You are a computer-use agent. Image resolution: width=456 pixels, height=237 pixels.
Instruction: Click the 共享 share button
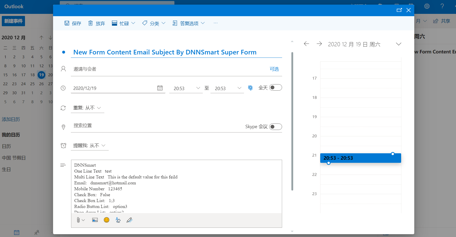[442, 21]
